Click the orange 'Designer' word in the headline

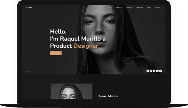point(86,46)
